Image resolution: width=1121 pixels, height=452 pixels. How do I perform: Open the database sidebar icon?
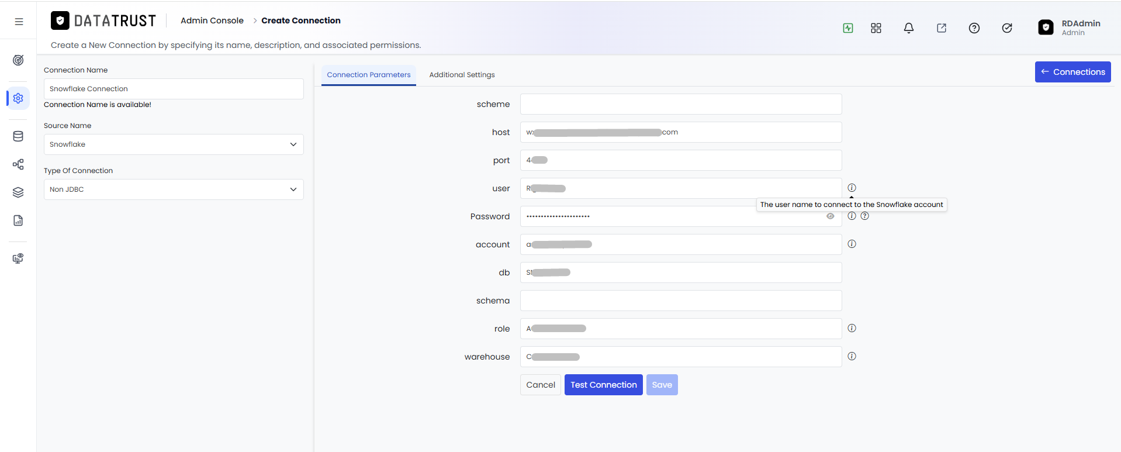tap(18, 136)
